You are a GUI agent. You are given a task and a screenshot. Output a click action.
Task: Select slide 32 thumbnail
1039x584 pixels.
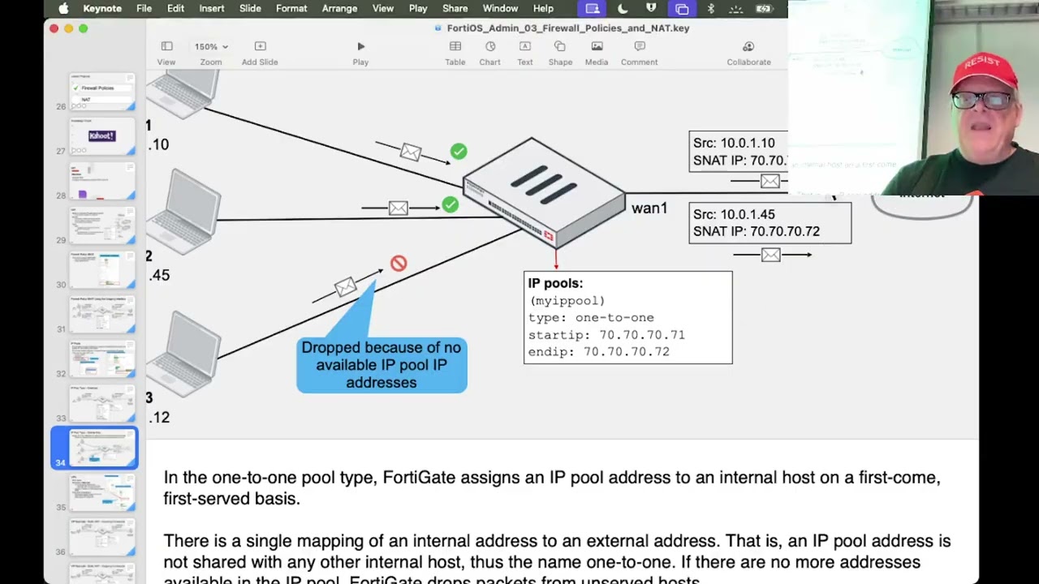[x=102, y=359]
